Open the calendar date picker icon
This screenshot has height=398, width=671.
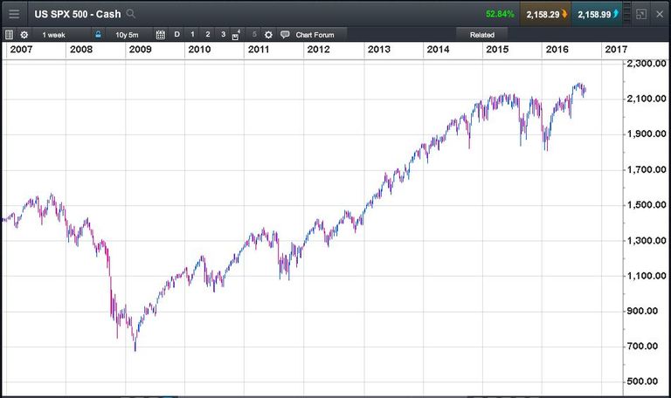[161, 35]
